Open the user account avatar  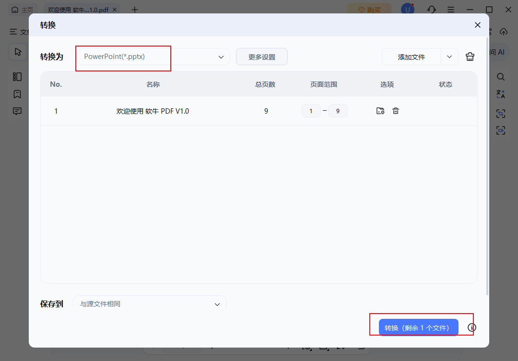(408, 10)
